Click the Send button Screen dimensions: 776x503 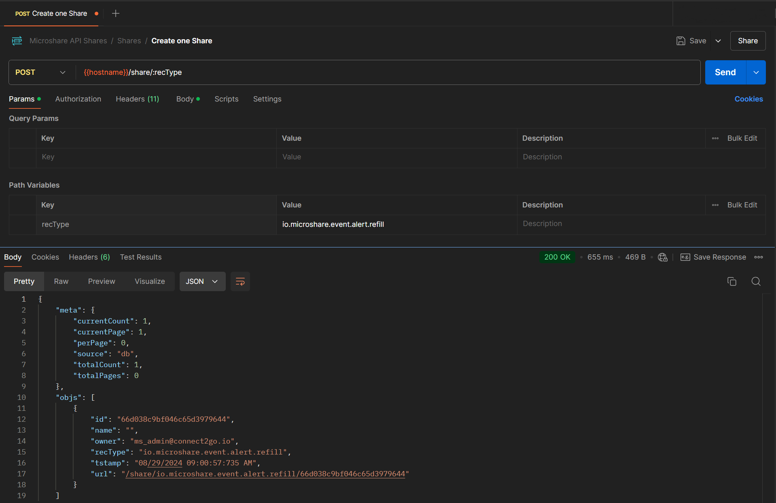point(725,72)
